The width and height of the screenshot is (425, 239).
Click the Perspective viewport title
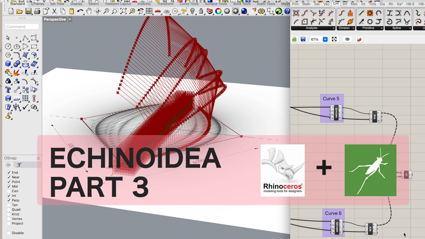(55, 20)
